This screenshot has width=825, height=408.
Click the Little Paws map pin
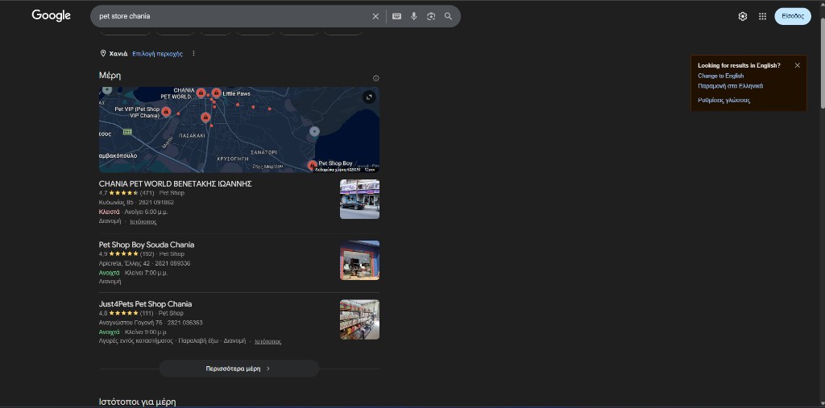point(216,93)
